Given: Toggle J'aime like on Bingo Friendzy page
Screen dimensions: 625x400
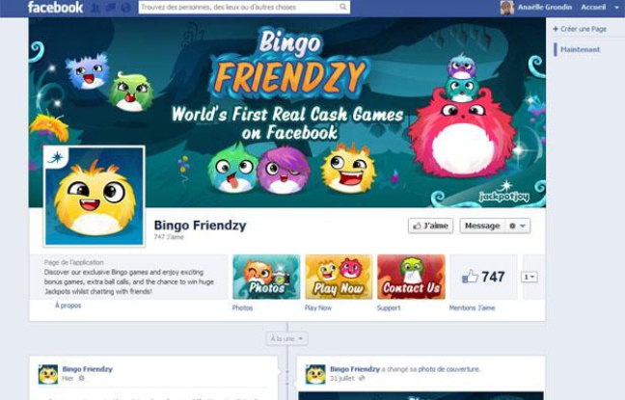Looking at the screenshot, I should (x=430, y=226).
